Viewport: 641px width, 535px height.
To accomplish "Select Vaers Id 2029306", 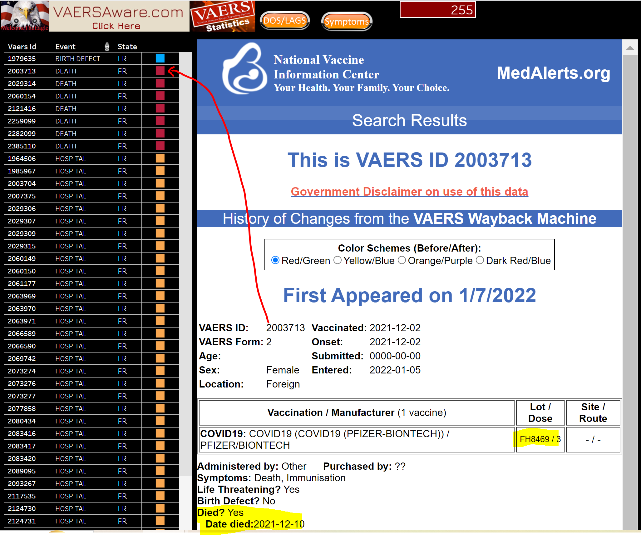I will pyautogui.click(x=22, y=208).
